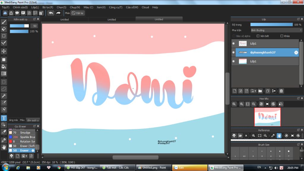304x171 pixels.
Task: Hide the @phuongkhanh27 layer
Action: tap(233, 52)
